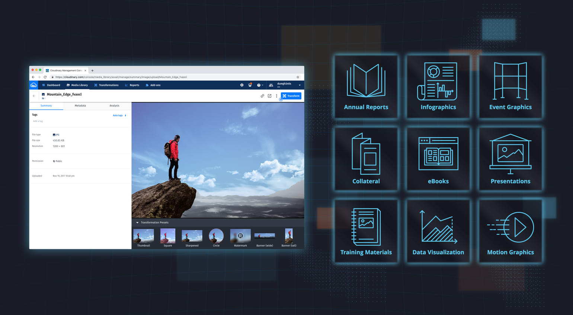
Task: Copy the asset URL with the link icon
Action: (262, 96)
